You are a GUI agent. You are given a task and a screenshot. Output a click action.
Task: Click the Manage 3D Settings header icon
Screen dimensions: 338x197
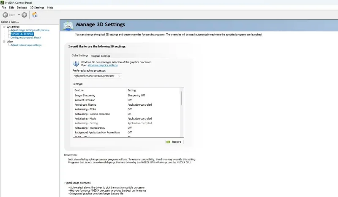pos(68,26)
